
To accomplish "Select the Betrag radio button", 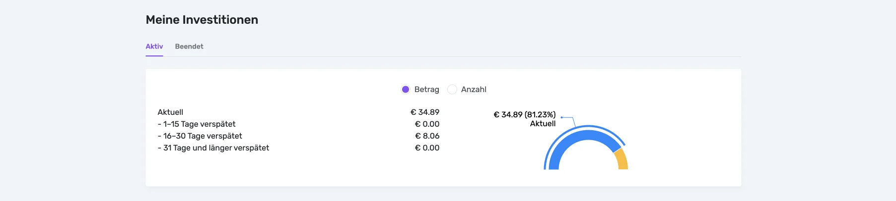I will [x=406, y=90].
